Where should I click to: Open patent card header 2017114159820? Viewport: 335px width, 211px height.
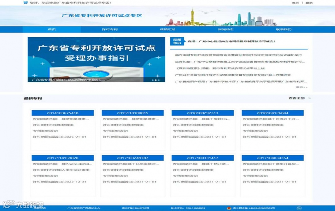[63, 158]
